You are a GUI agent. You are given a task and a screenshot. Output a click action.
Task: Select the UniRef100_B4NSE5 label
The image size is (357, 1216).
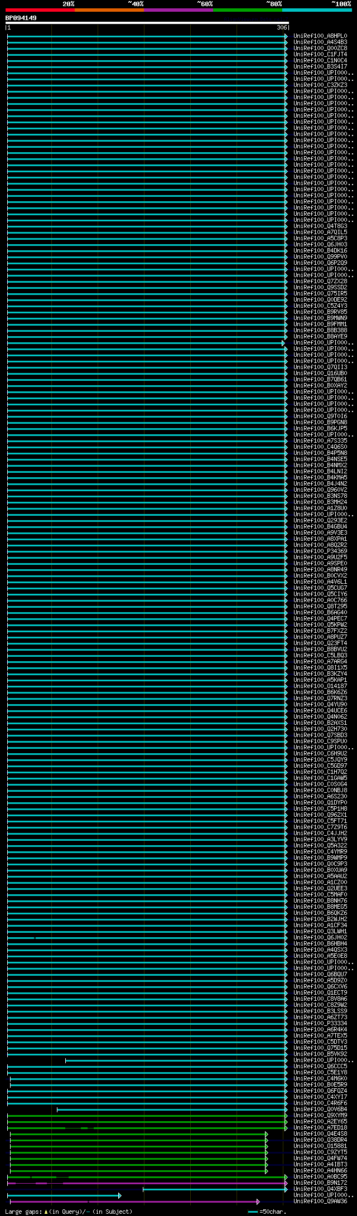tap(320, 459)
